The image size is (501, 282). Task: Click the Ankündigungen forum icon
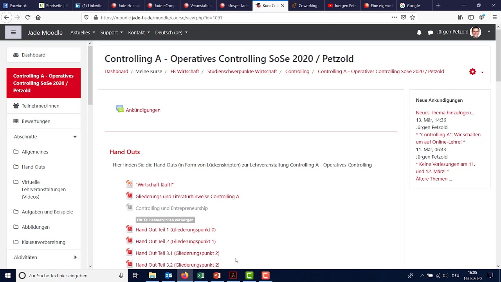coord(120,109)
